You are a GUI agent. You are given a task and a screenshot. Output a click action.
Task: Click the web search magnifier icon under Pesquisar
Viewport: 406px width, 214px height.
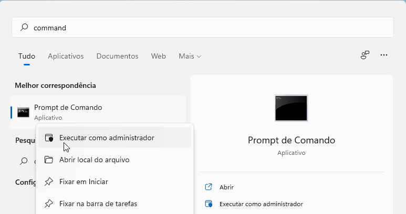coord(24,161)
